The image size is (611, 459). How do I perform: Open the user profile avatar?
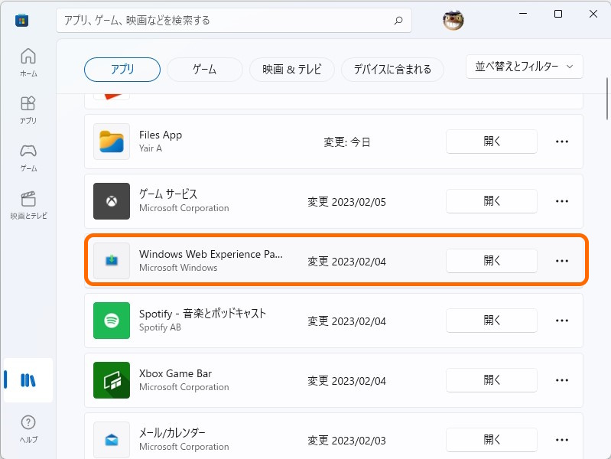[453, 20]
